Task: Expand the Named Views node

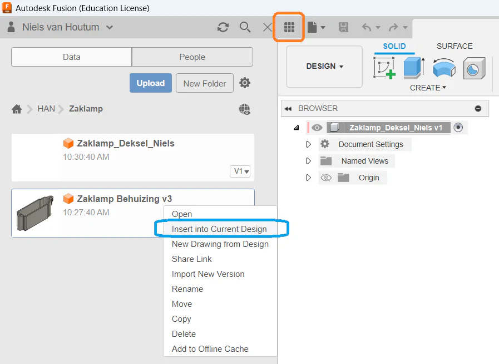Action: click(x=308, y=161)
